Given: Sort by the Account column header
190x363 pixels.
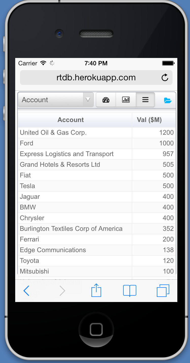Looking at the screenshot, I should click(x=75, y=120).
